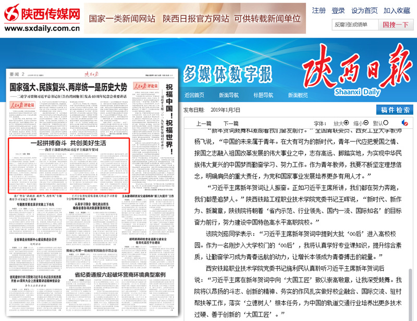Click the 多媒体数字报 title text
The image size is (417, 321).
click(228, 74)
